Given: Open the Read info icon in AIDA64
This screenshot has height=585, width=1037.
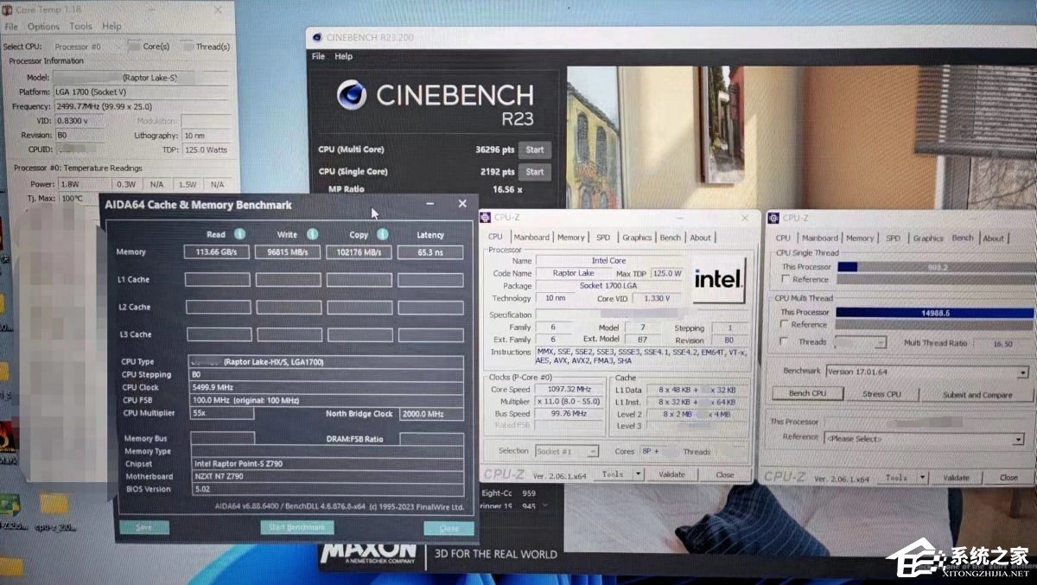Looking at the screenshot, I should (x=239, y=234).
